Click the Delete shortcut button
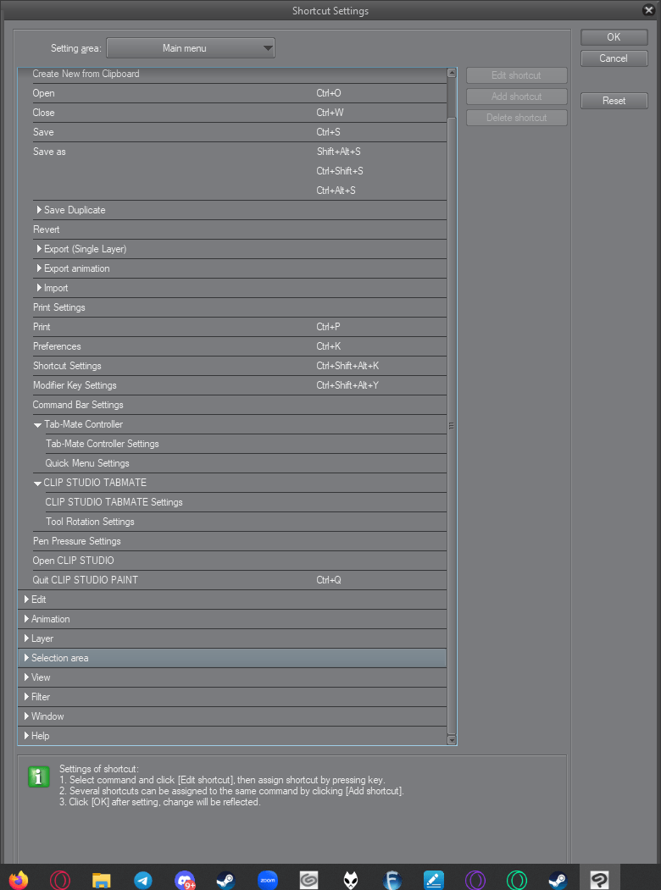661x890 pixels. click(517, 118)
